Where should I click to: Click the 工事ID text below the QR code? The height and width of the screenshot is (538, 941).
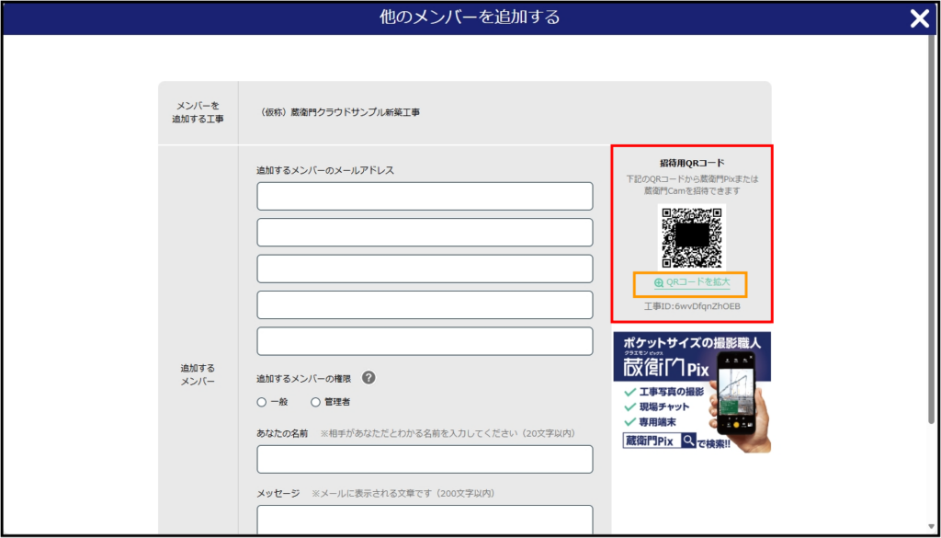[691, 306]
